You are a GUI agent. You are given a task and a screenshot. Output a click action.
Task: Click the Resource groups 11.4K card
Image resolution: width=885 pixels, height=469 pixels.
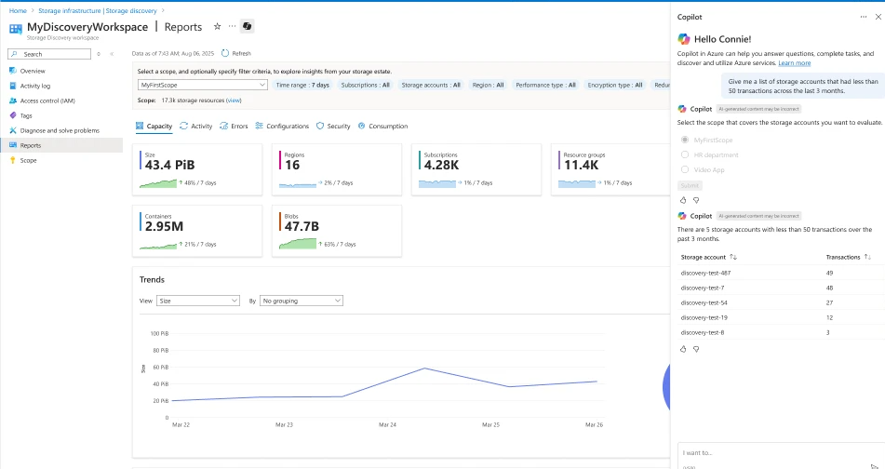pyautogui.click(x=610, y=169)
